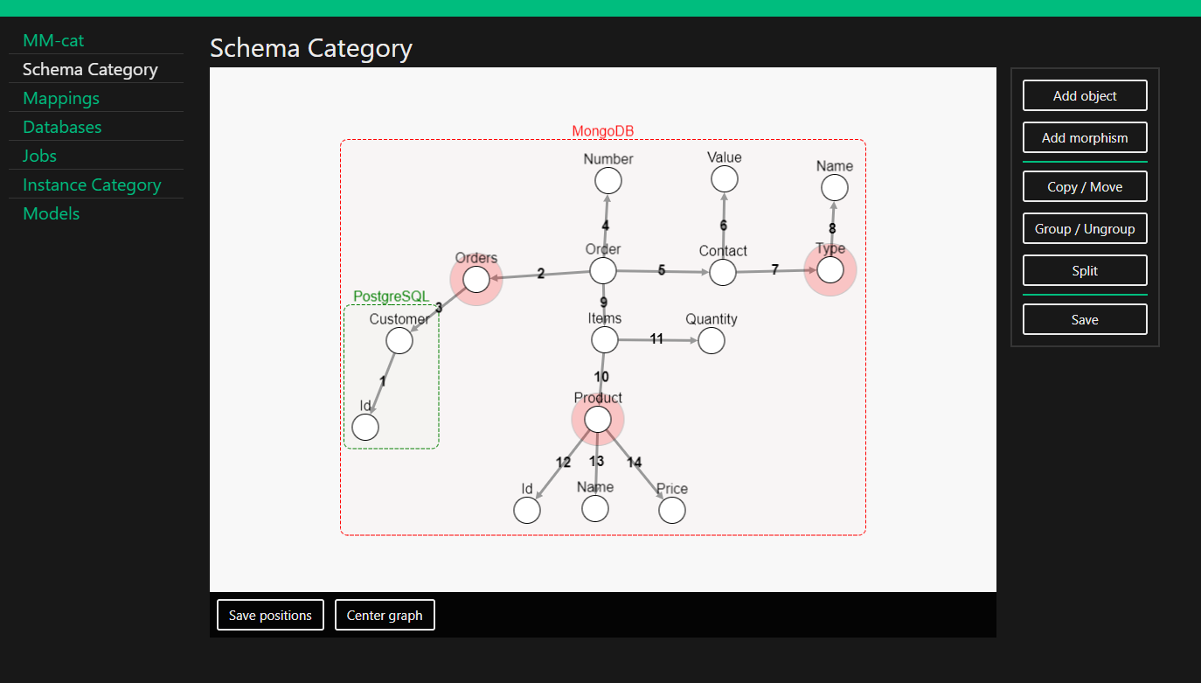
Task: Click morphism edge labeled 5
Action: click(662, 270)
